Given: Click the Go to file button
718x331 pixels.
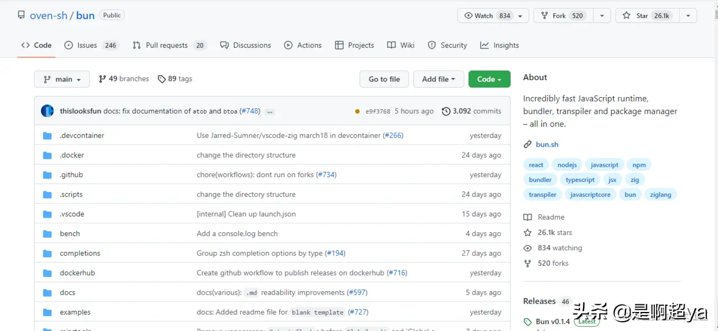Looking at the screenshot, I should [x=384, y=79].
